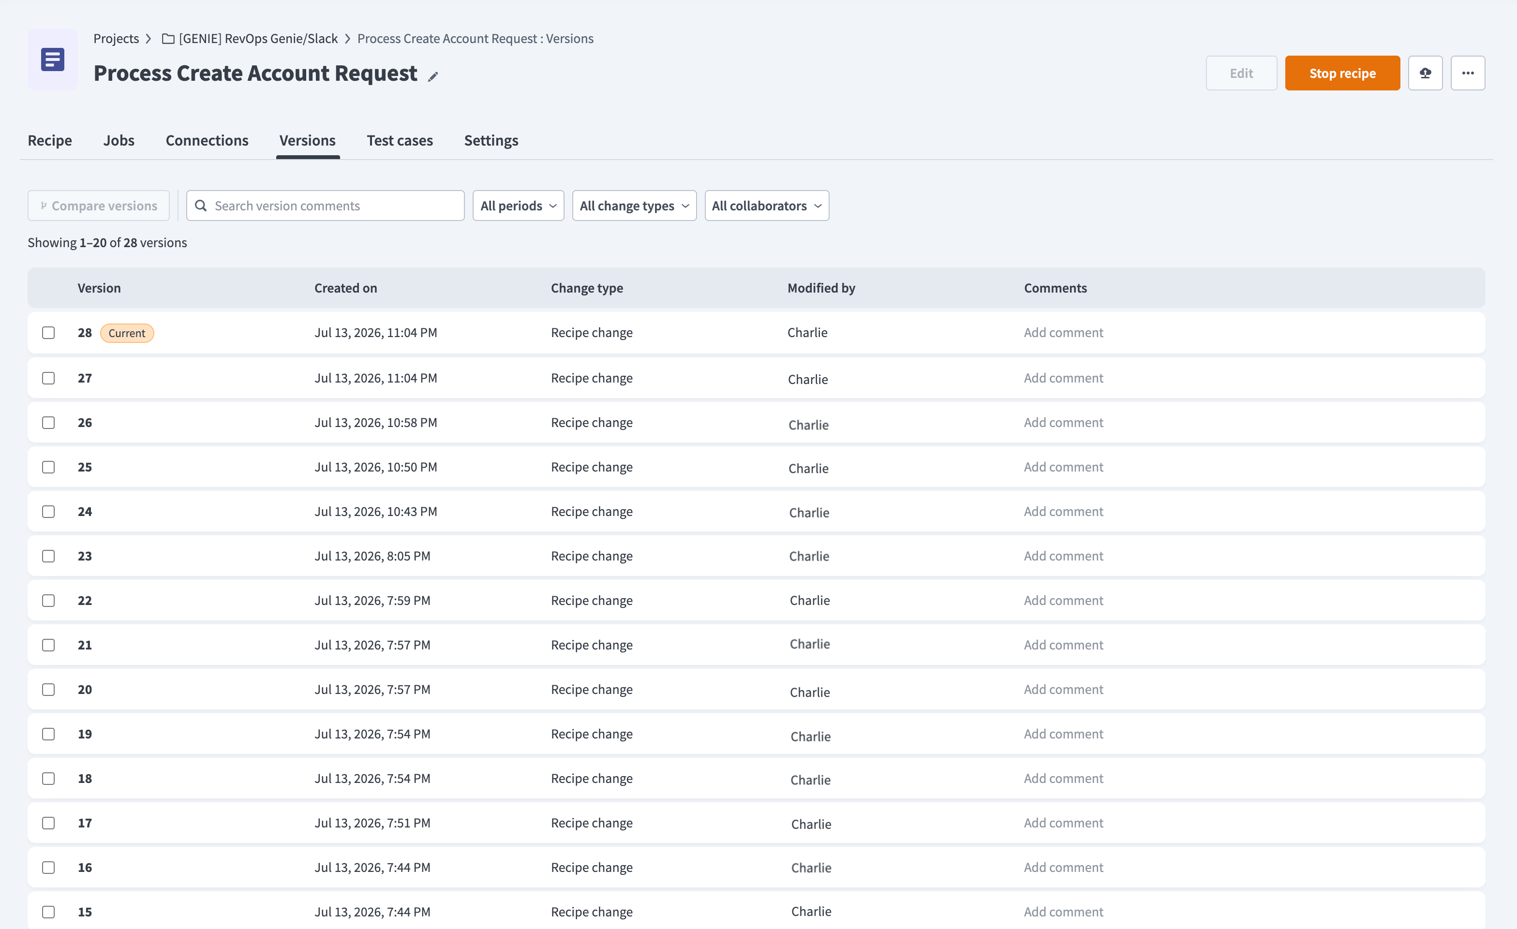Click the Created on column header
Screen dimensions: 1517x929
(x=345, y=288)
